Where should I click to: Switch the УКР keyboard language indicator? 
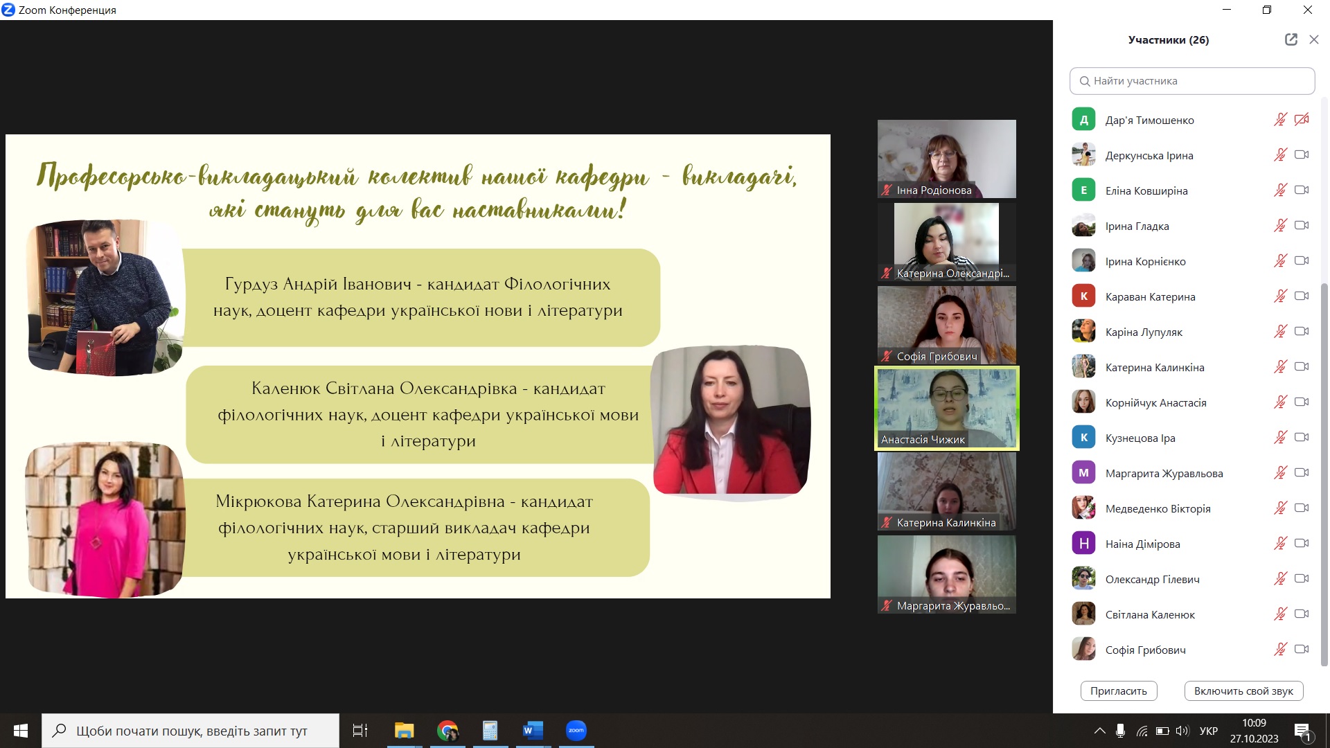coord(1208,731)
